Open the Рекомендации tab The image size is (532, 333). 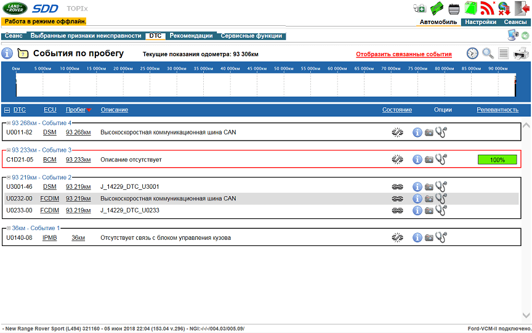pyautogui.click(x=191, y=36)
